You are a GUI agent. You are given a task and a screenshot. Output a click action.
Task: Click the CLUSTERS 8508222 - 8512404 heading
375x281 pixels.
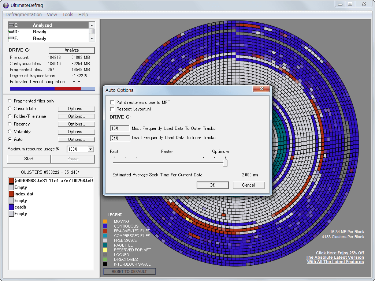point(50,172)
